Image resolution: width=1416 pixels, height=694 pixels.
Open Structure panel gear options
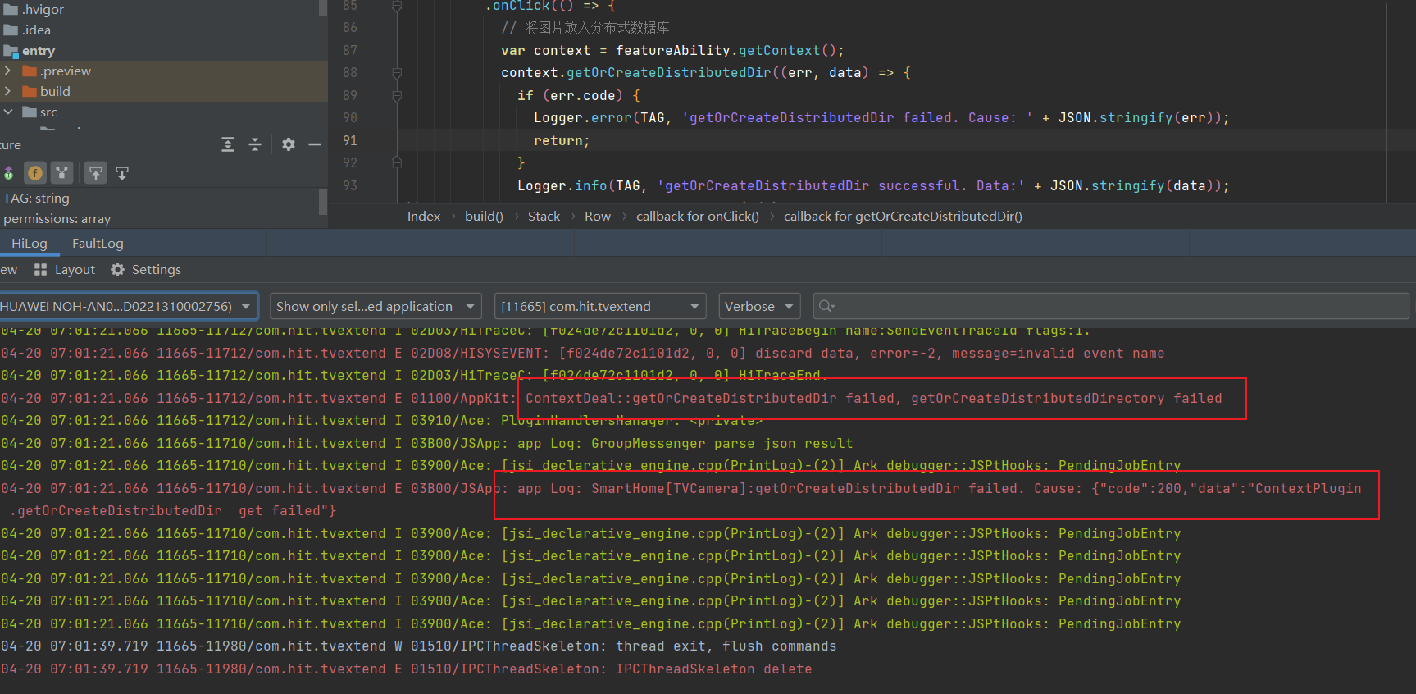pos(289,144)
